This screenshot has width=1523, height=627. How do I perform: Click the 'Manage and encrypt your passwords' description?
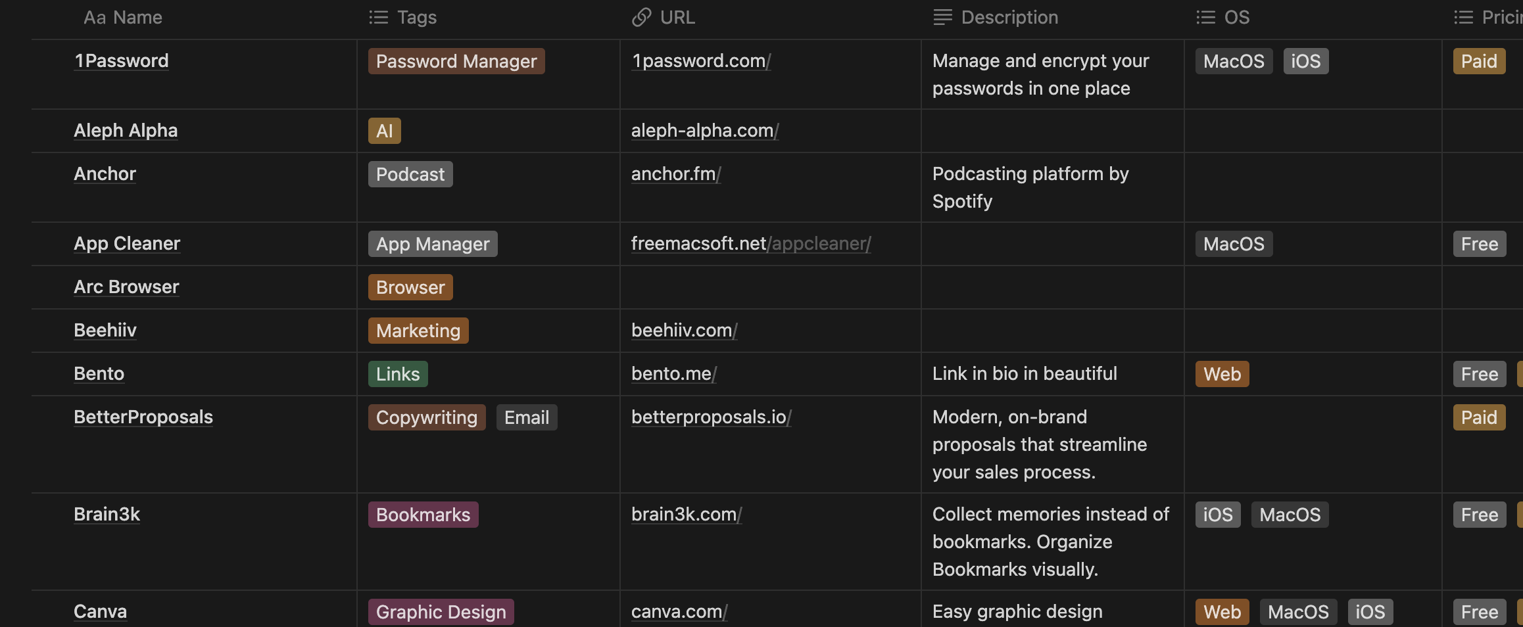tap(1041, 74)
